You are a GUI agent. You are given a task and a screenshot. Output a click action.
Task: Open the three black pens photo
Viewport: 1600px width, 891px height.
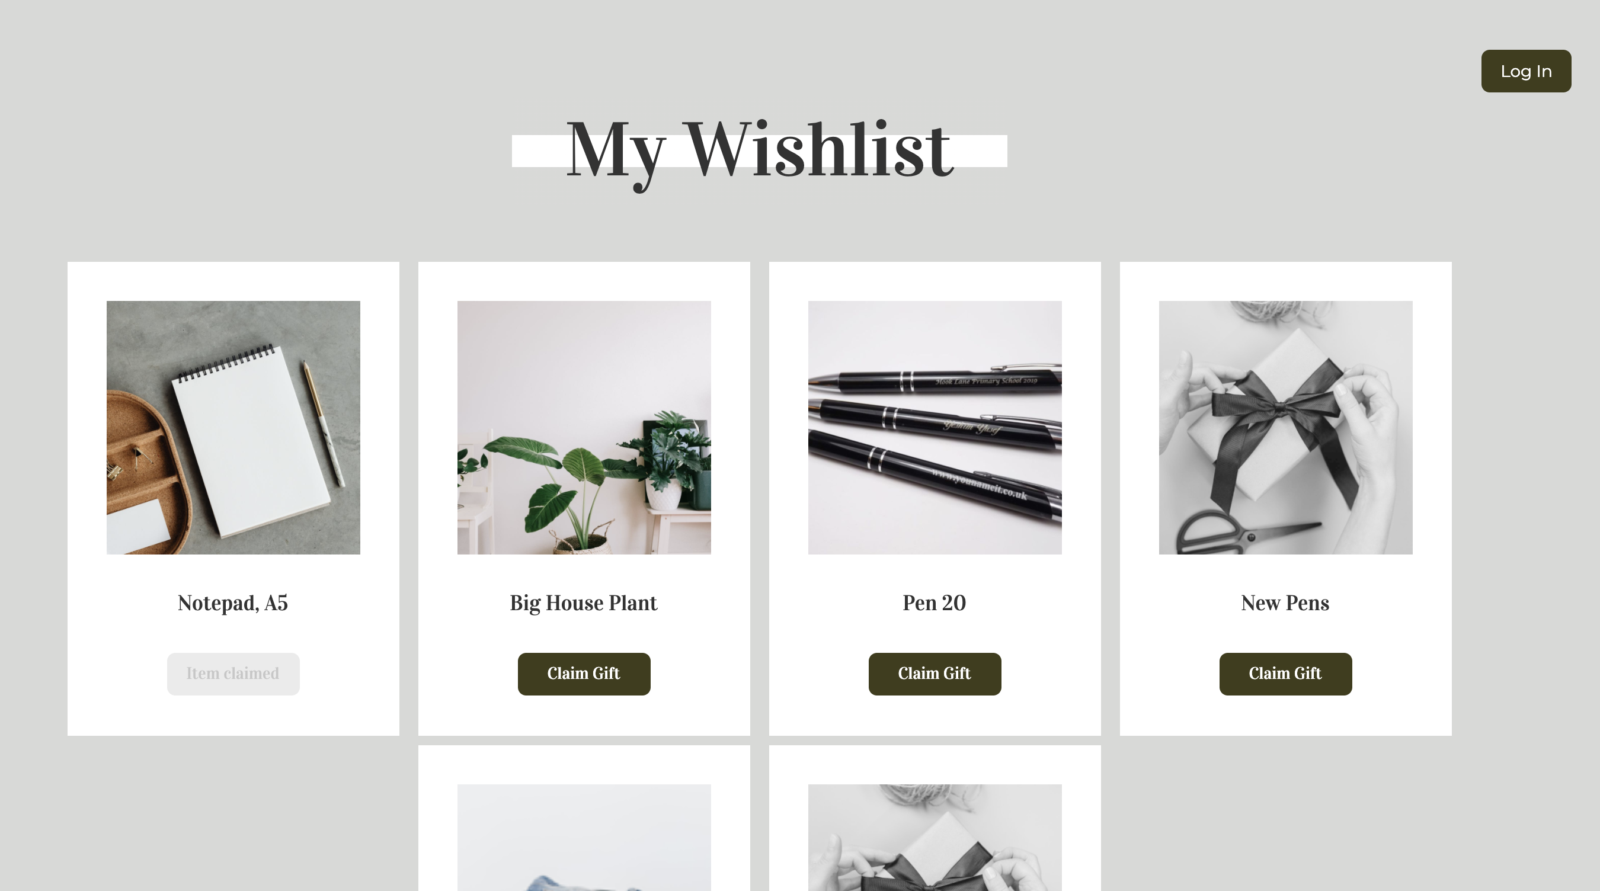(934, 427)
